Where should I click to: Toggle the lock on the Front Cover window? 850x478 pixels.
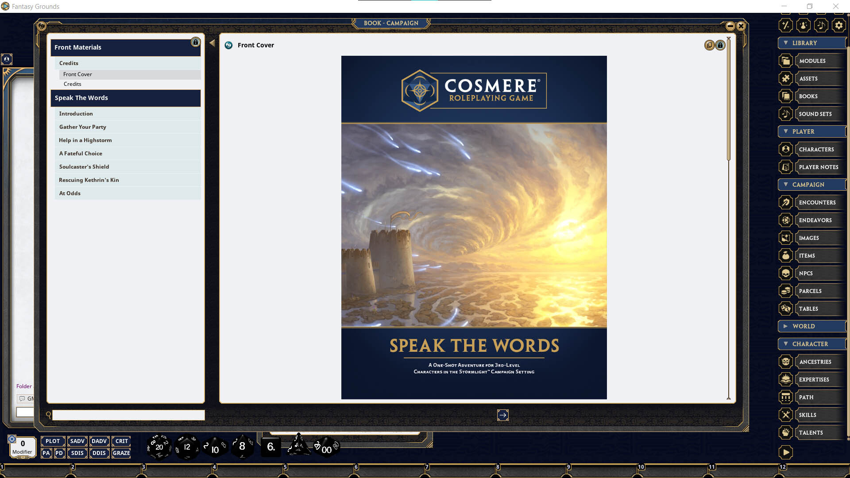coord(720,45)
